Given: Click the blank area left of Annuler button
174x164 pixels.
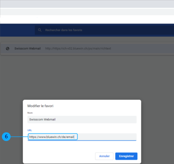Looking at the screenshot, I should tap(58, 156).
